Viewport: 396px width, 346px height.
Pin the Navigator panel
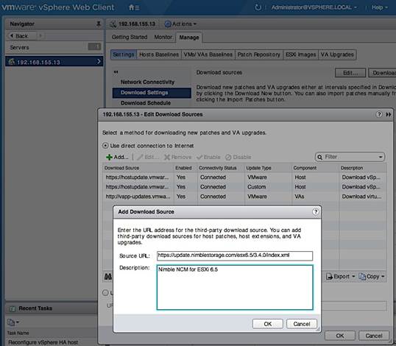click(99, 24)
